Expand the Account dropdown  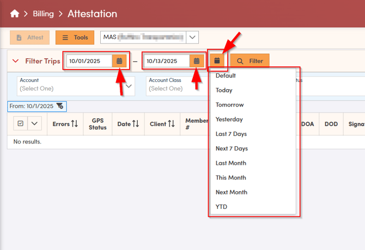pos(129,85)
